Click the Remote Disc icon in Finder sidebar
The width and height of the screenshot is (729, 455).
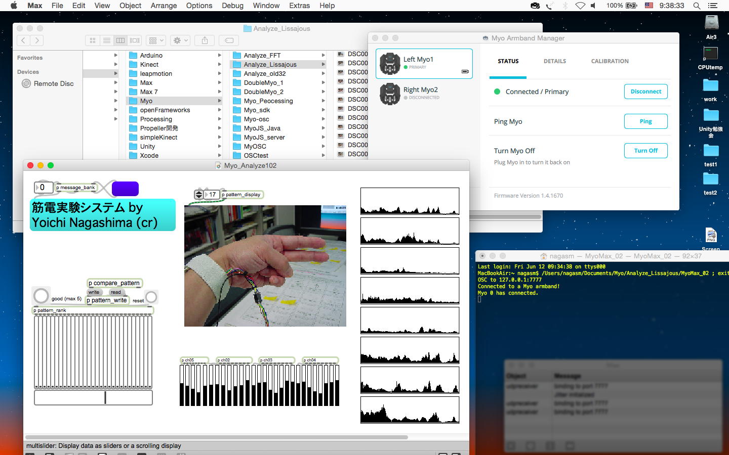coord(26,83)
